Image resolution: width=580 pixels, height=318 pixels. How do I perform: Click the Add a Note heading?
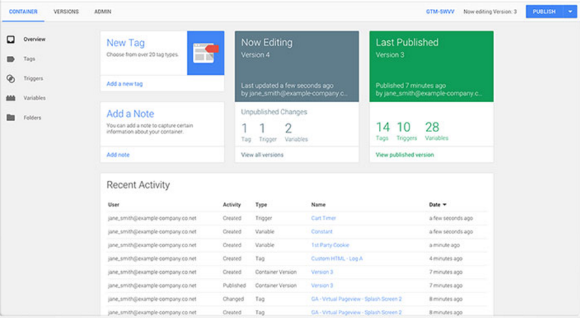130,114
